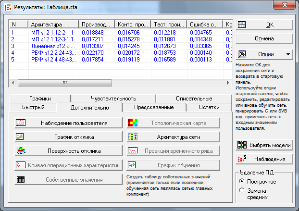Click the Архитектура сети button
Screen dimensions: 299x211
[173, 137]
